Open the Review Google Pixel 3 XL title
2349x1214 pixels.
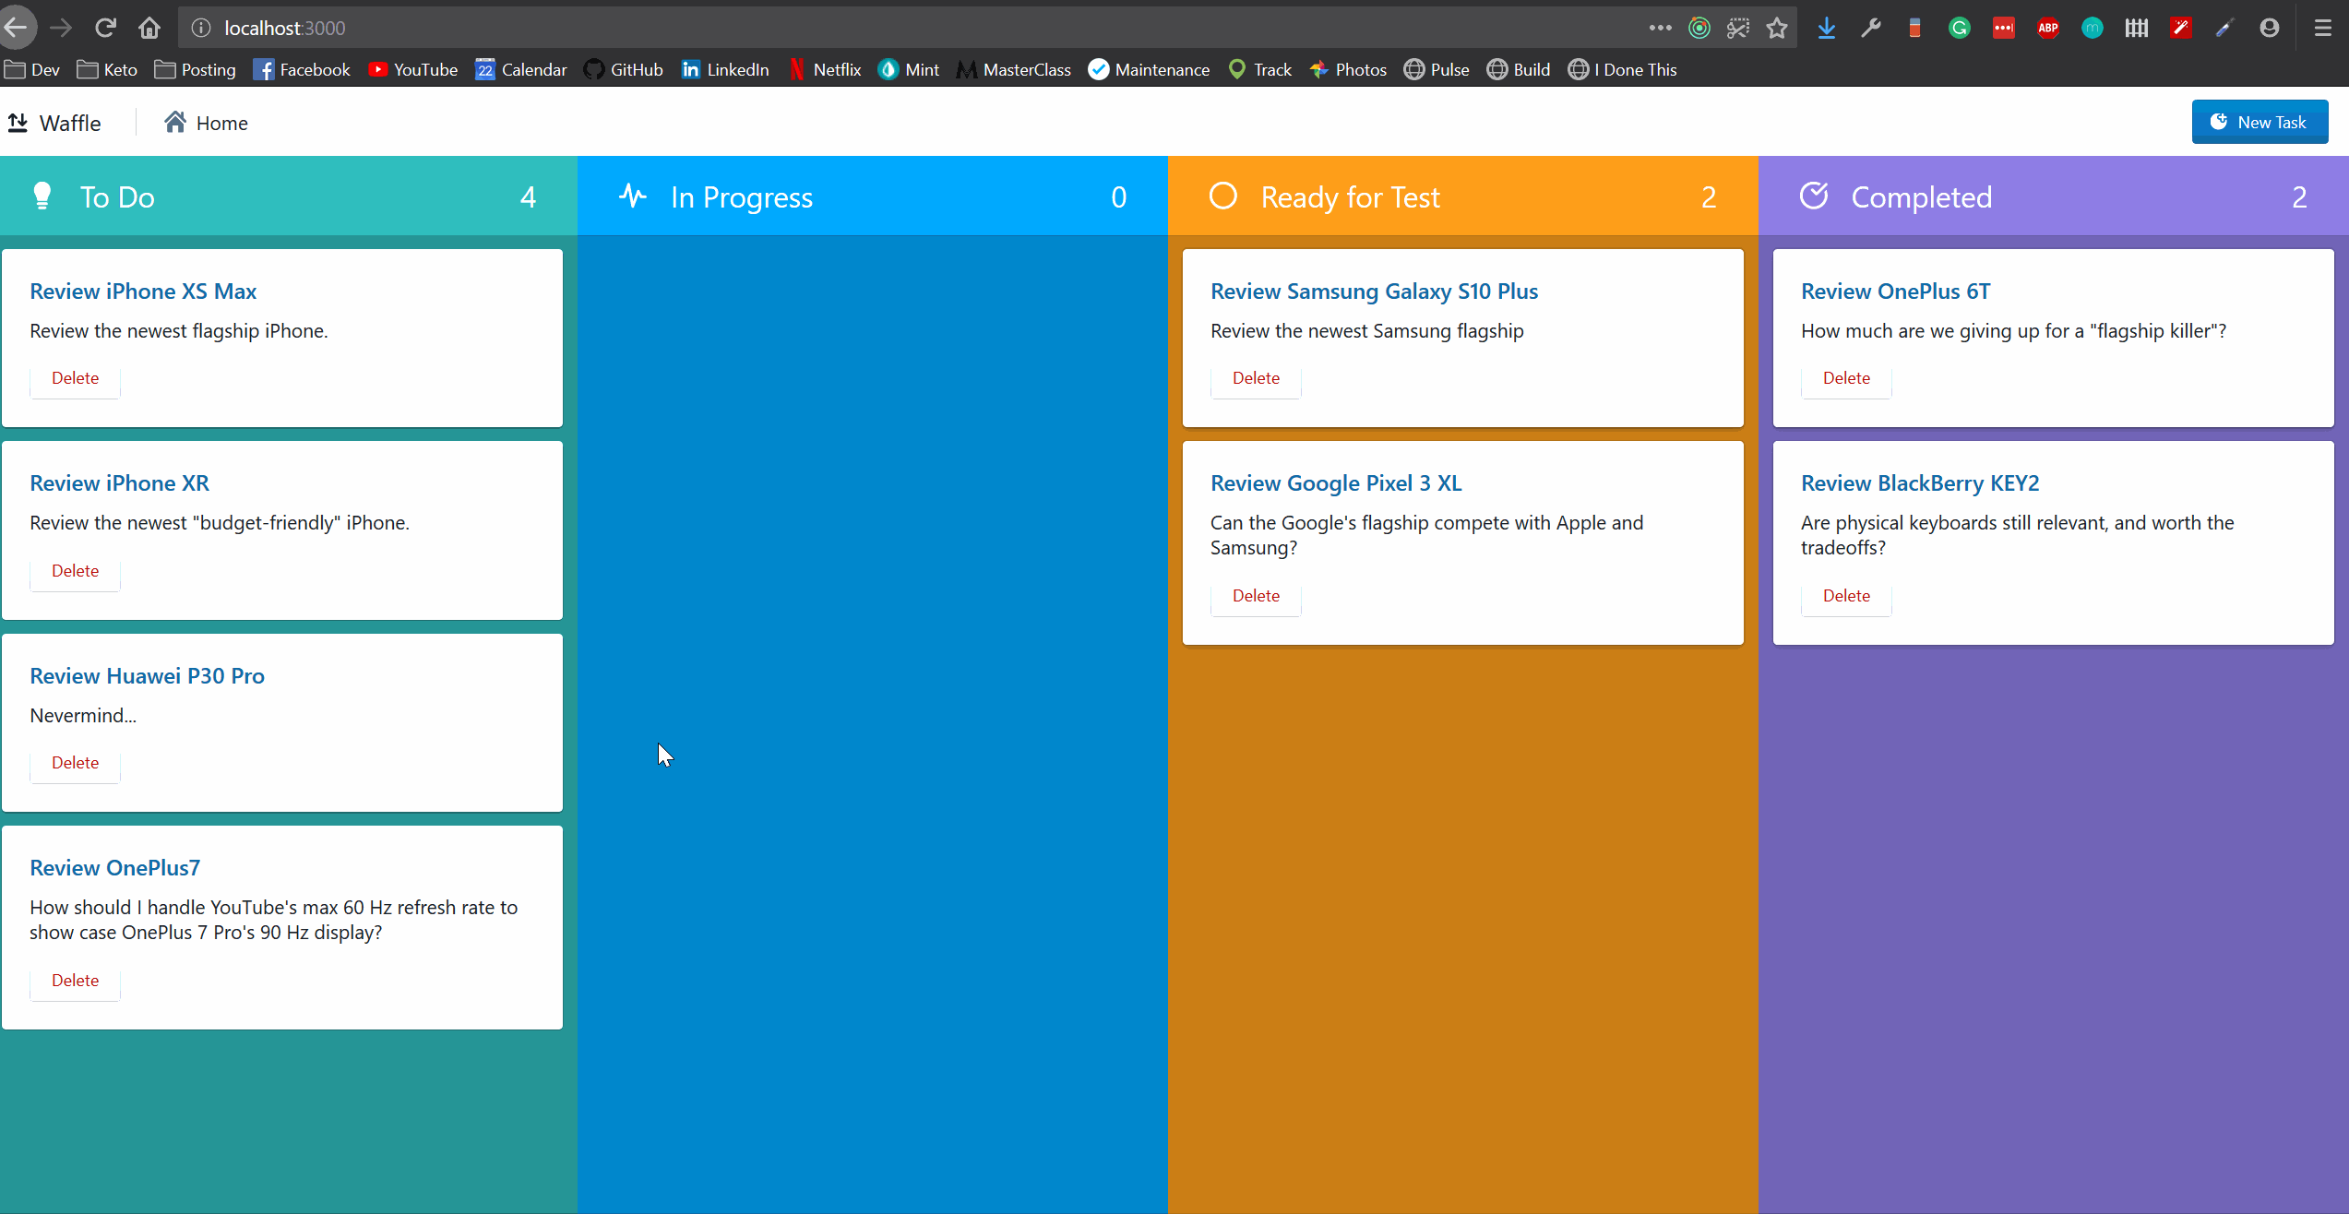click(1336, 483)
